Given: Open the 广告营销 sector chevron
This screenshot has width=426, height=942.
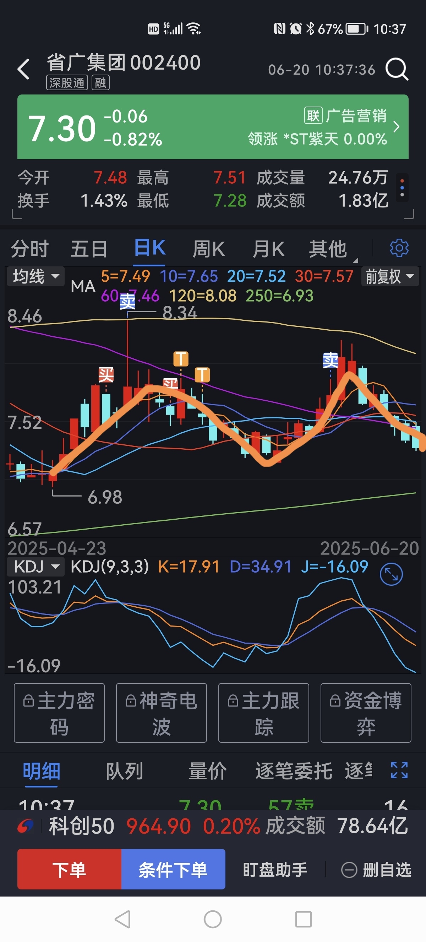Looking at the screenshot, I should (397, 127).
